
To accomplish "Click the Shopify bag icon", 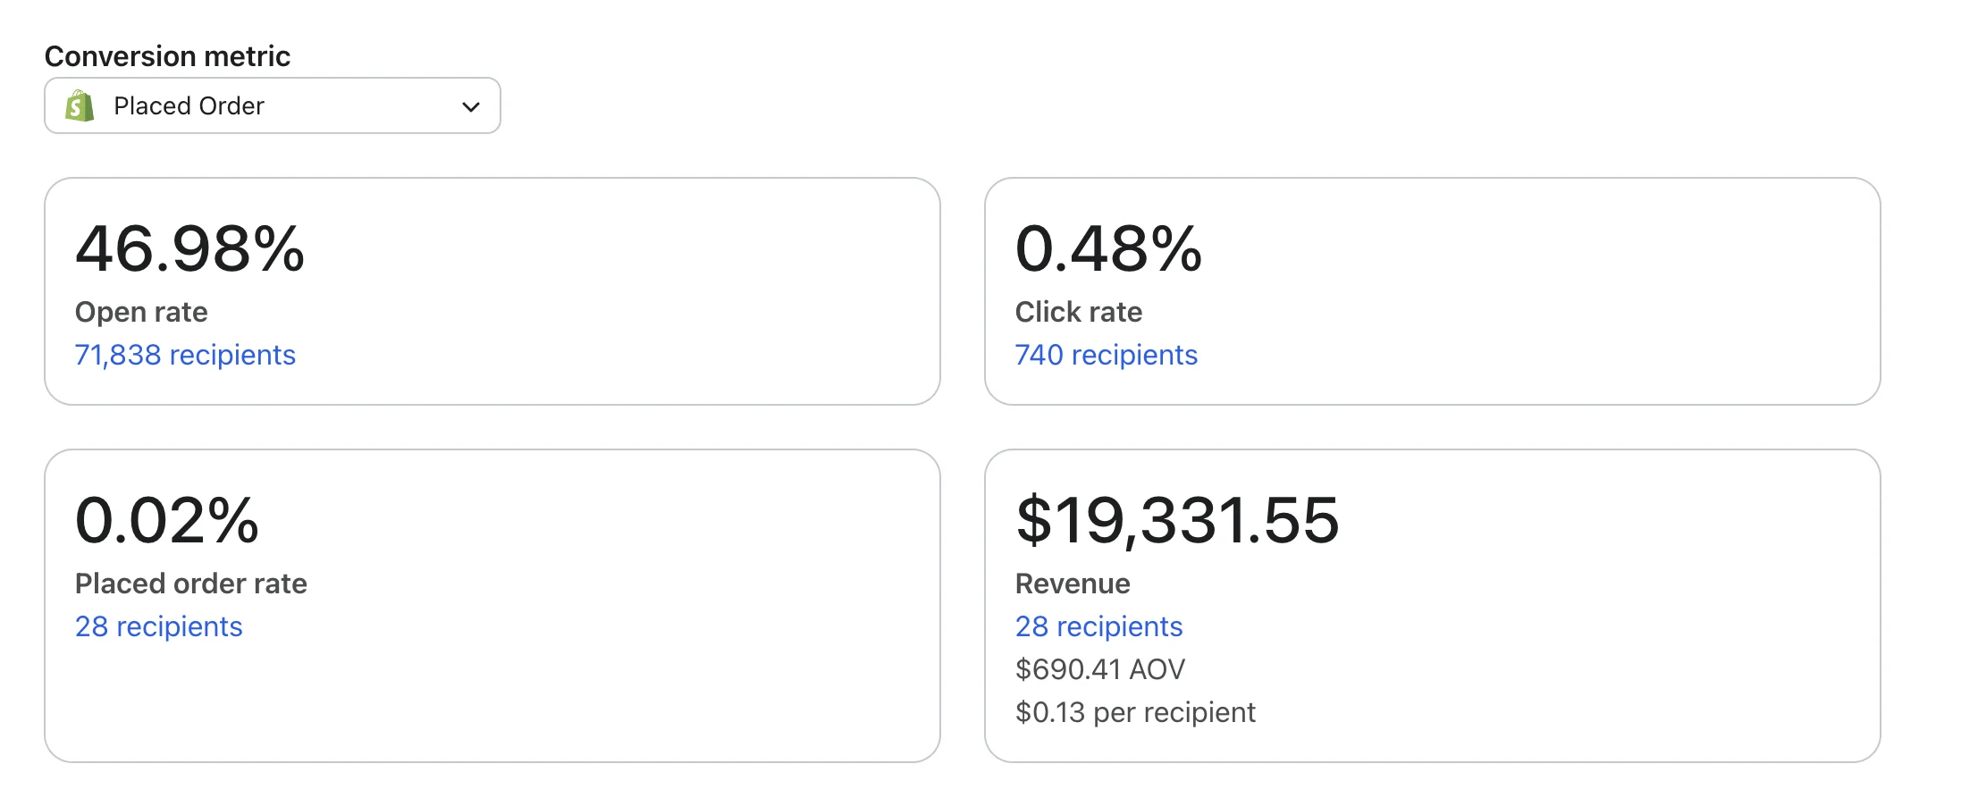I will pyautogui.click(x=80, y=105).
